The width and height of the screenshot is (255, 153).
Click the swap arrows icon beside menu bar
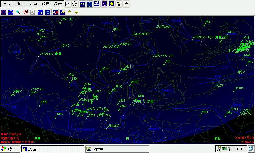click(68, 4)
